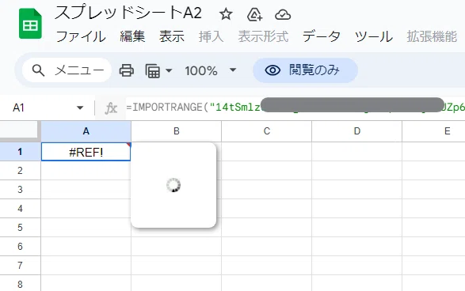Select row 5 header
Viewport: 465px width, 291px height.
[20, 228]
